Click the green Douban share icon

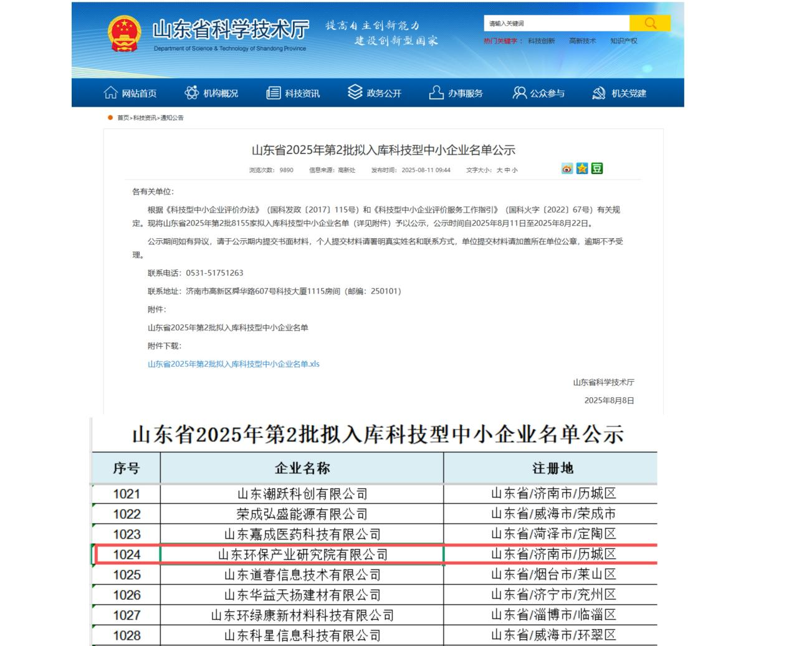(596, 168)
